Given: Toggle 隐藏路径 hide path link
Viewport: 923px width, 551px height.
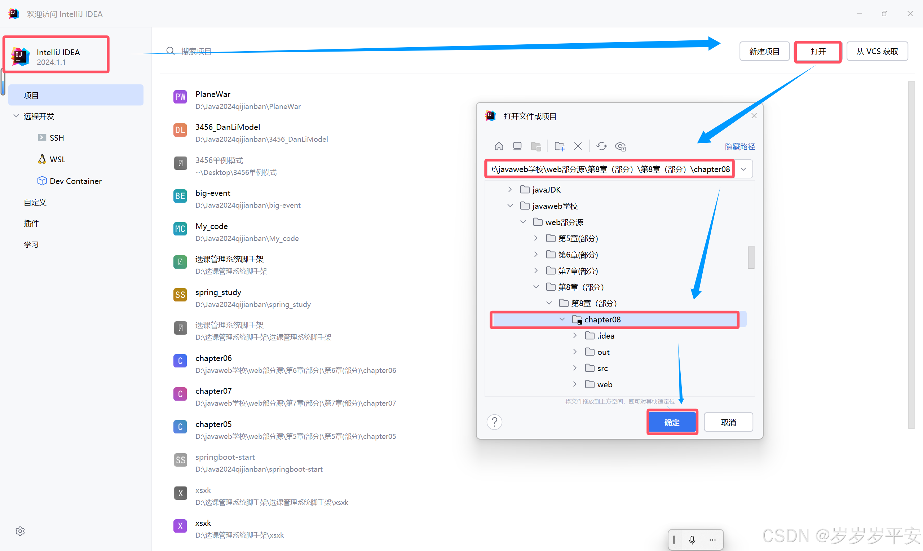Looking at the screenshot, I should point(739,147).
